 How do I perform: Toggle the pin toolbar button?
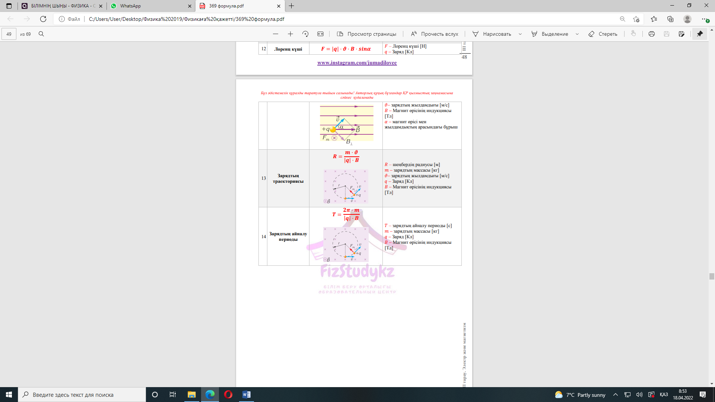[700, 34]
